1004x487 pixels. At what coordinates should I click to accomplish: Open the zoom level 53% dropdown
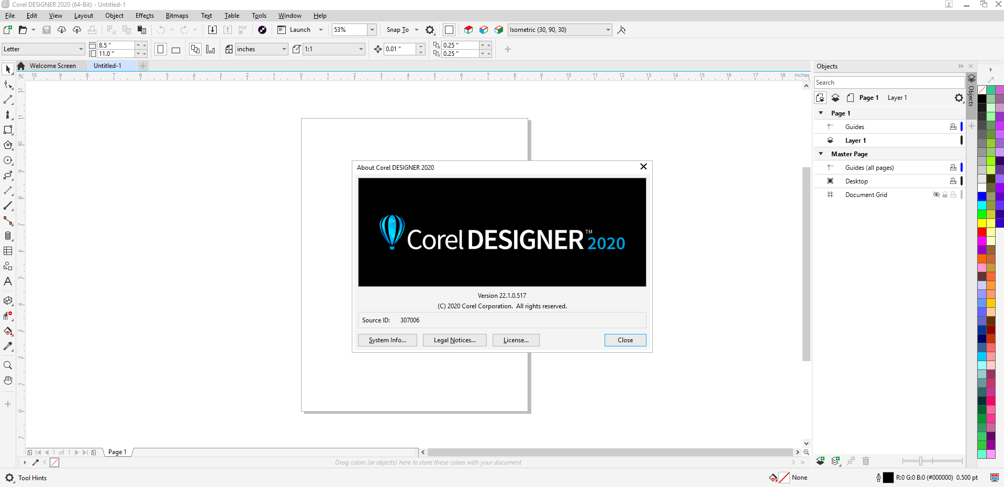[372, 30]
